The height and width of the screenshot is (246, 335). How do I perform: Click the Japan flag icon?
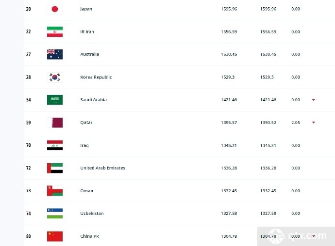(55, 9)
